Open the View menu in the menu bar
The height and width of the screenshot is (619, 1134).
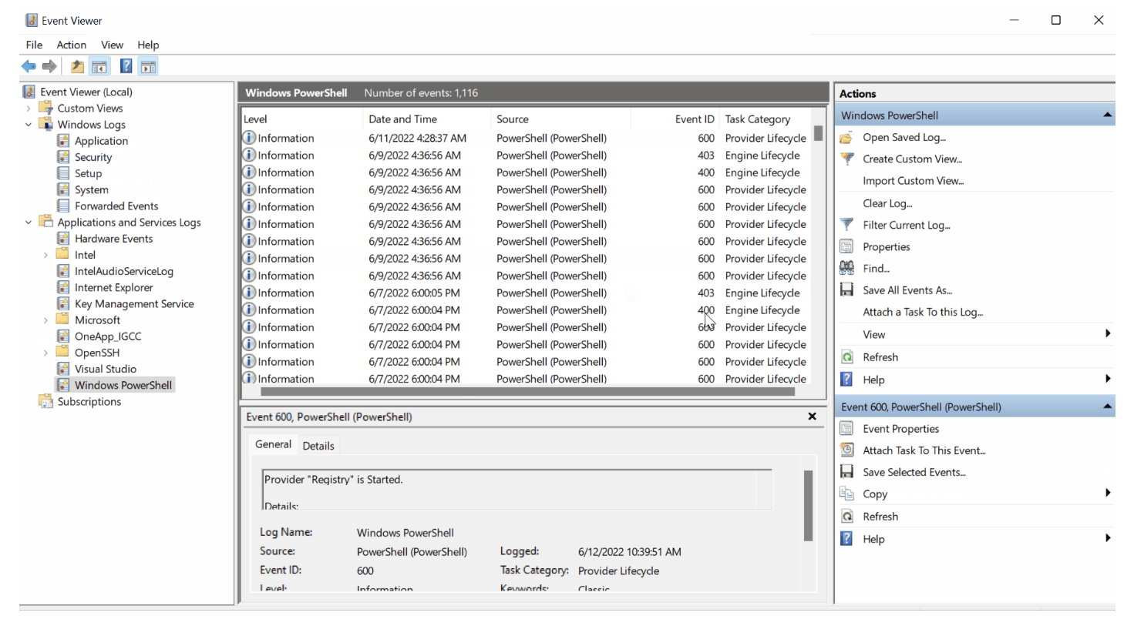(112, 45)
